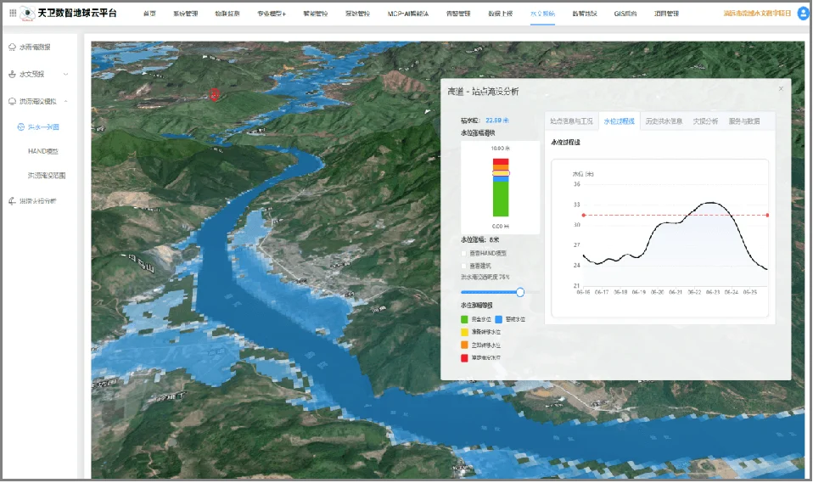Image resolution: width=813 pixels, height=483 pixels.
Task: Check the second checkbox under 查看HAND模型
Action: tap(463, 266)
